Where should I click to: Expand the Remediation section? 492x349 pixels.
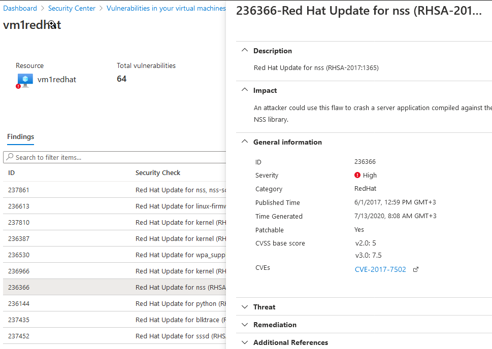pyautogui.click(x=275, y=325)
